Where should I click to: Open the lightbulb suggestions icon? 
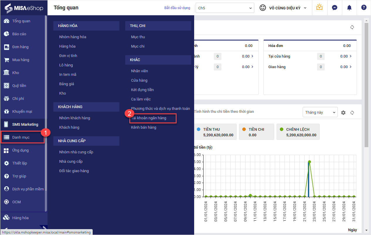pyautogui.click(x=319, y=8)
